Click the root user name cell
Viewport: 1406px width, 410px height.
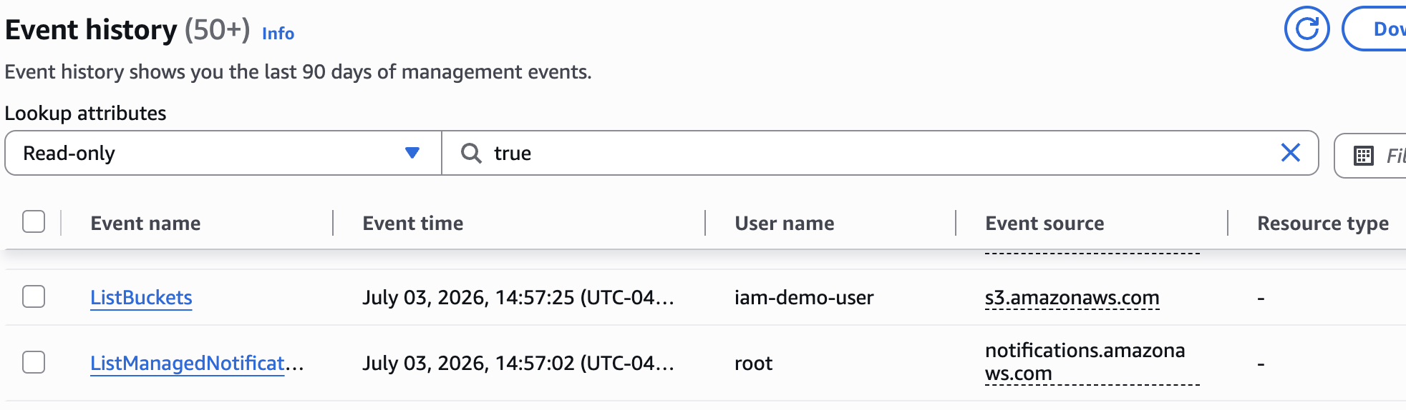[753, 363]
